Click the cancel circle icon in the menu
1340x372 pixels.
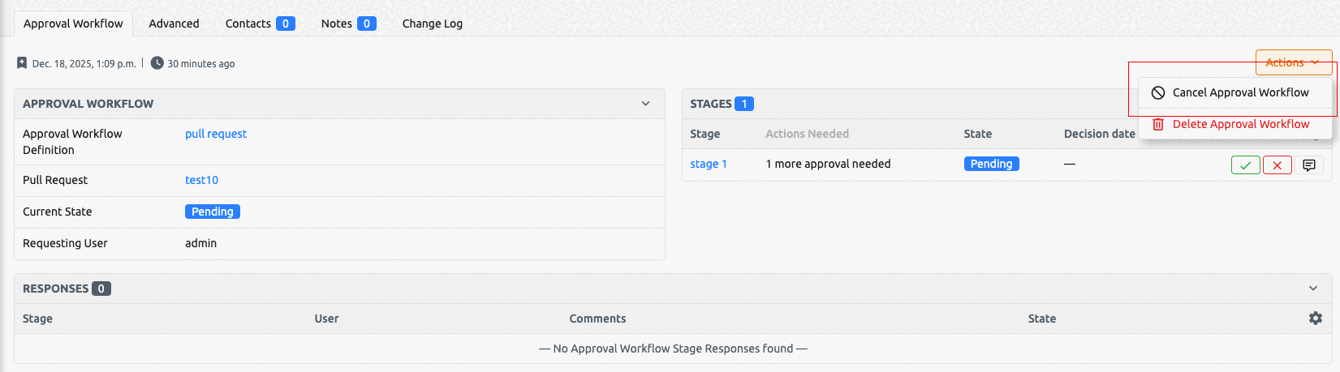pyautogui.click(x=1158, y=93)
